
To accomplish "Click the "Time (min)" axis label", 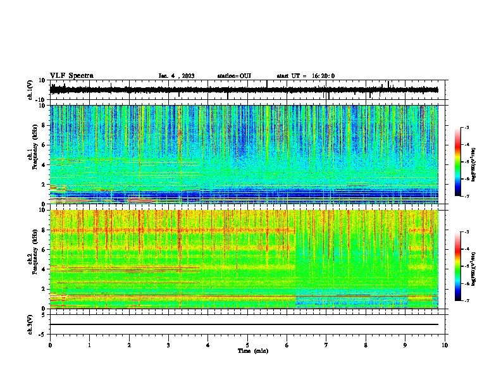I will pos(253,351).
